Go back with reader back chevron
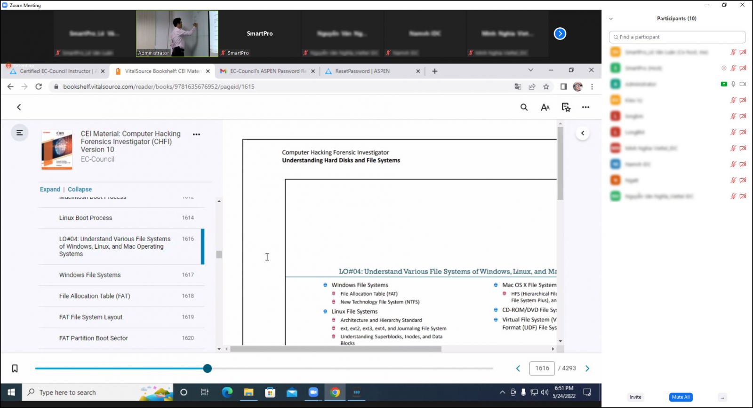This screenshot has height=408, width=753. [19, 107]
